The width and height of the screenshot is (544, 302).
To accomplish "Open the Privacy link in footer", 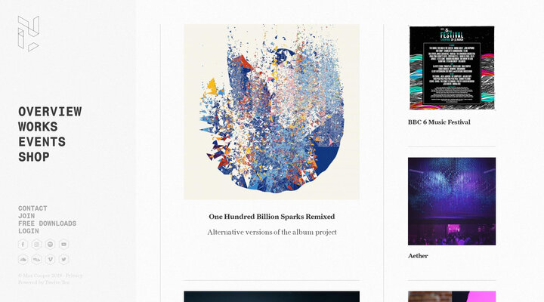I will pyautogui.click(x=74, y=276).
